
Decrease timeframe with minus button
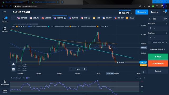71,69
